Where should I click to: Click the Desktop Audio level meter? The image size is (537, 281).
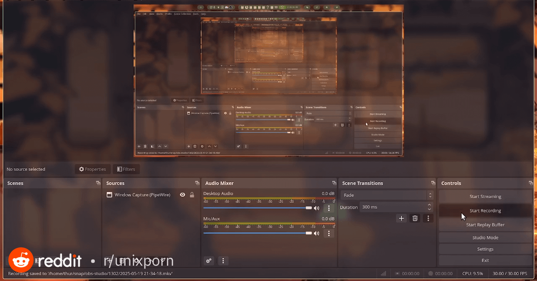[269, 199]
